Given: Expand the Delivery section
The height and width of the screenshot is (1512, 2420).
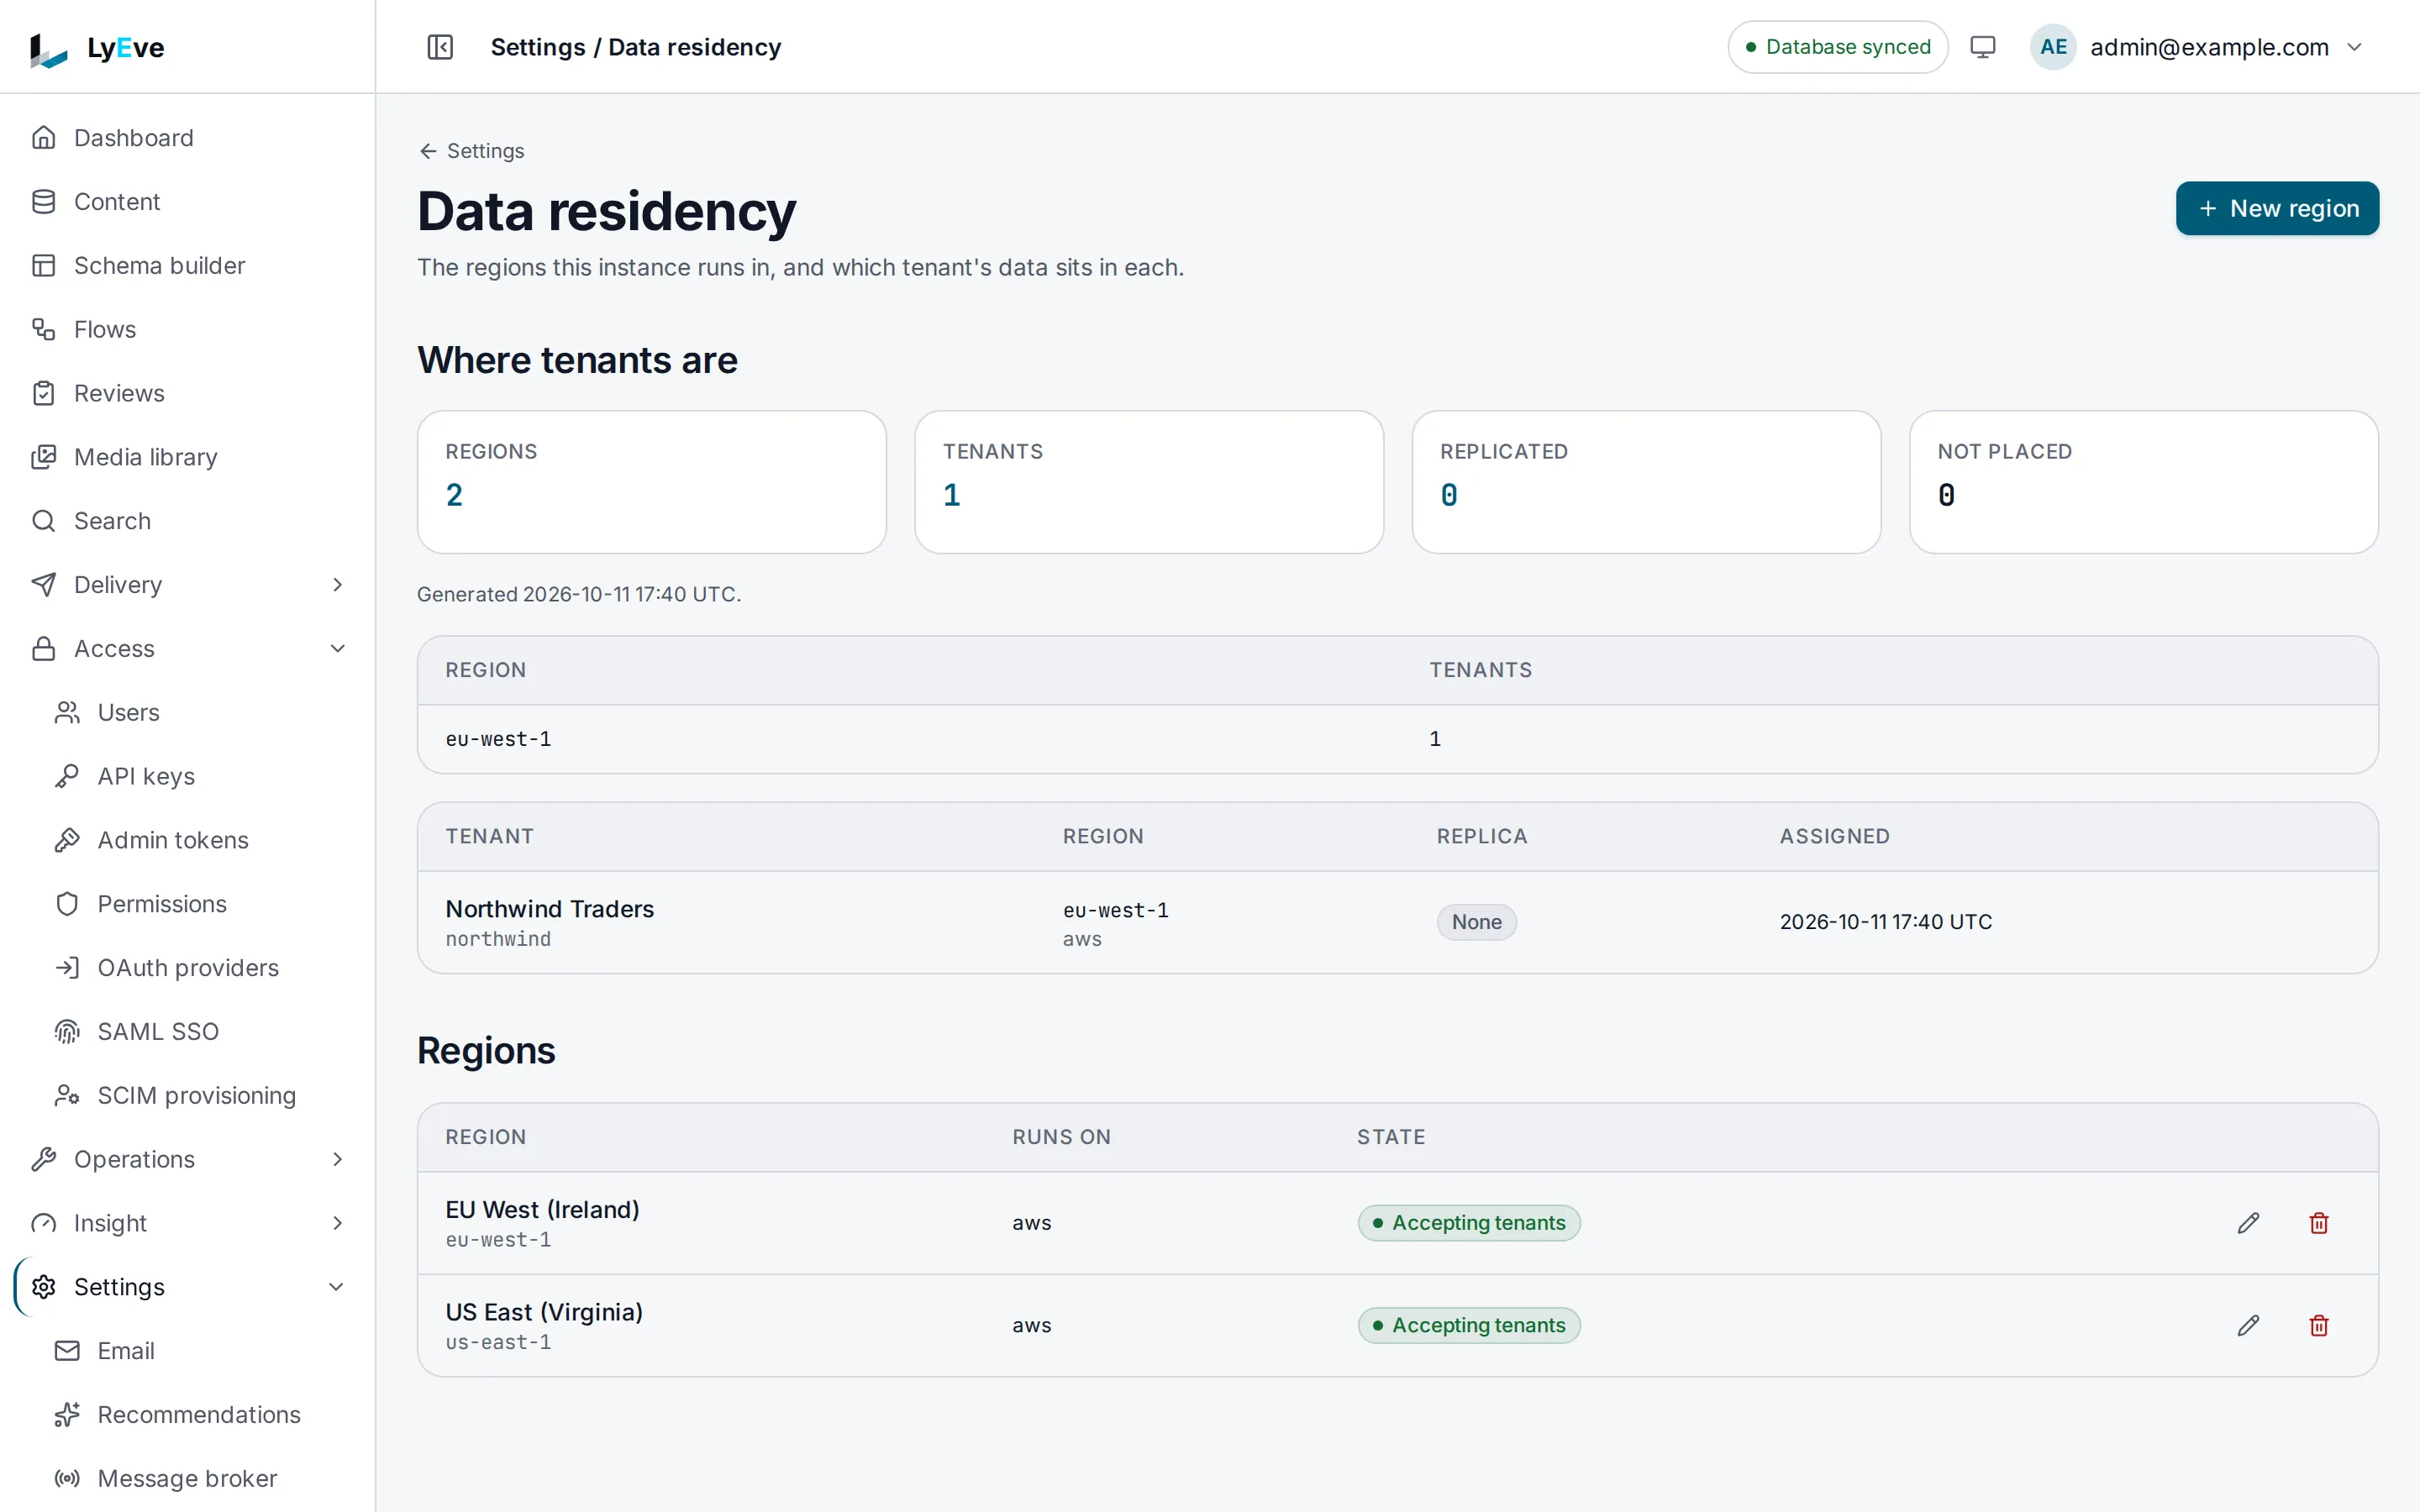Looking at the screenshot, I should coord(187,585).
